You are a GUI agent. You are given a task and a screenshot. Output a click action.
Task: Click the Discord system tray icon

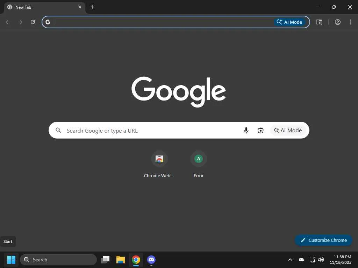pos(301,260)
